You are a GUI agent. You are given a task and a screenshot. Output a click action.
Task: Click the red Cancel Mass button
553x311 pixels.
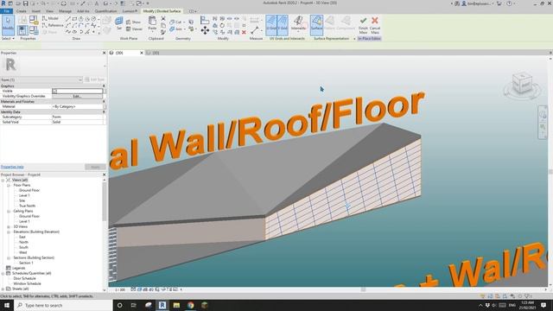(x=375, y=25)
